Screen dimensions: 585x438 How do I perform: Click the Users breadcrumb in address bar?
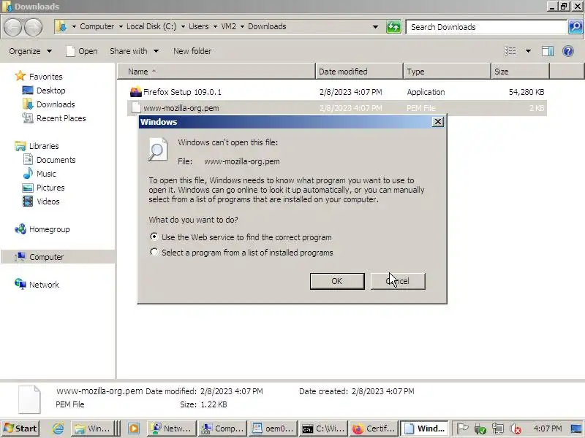(x=198, y=27)
